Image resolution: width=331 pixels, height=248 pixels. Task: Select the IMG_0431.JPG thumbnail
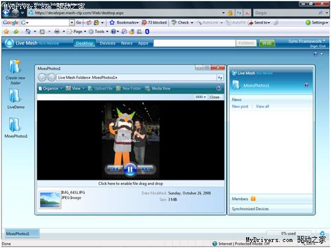tap(50, 200)
